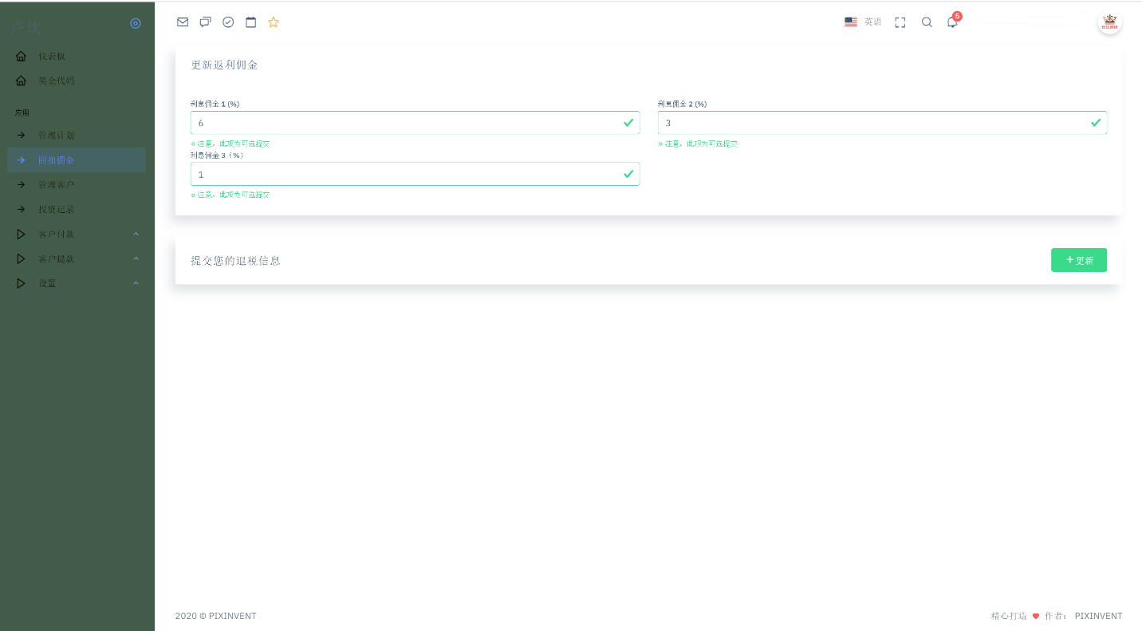Go to 管理计划 in sidebar
Viewport: 1142px width, 631px height.
[77, 136]
